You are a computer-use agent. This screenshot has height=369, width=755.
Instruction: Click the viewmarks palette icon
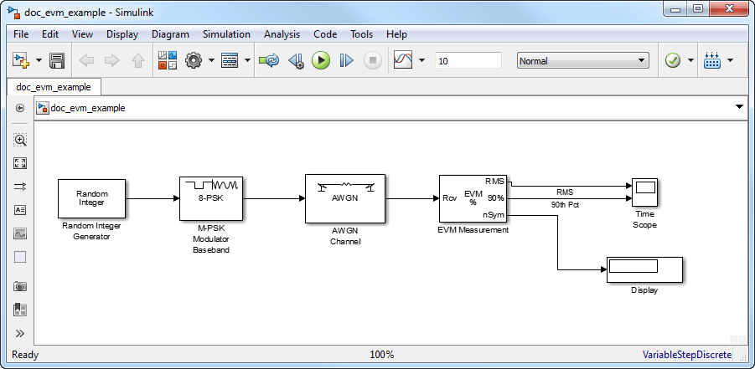[x=20, y=310]
